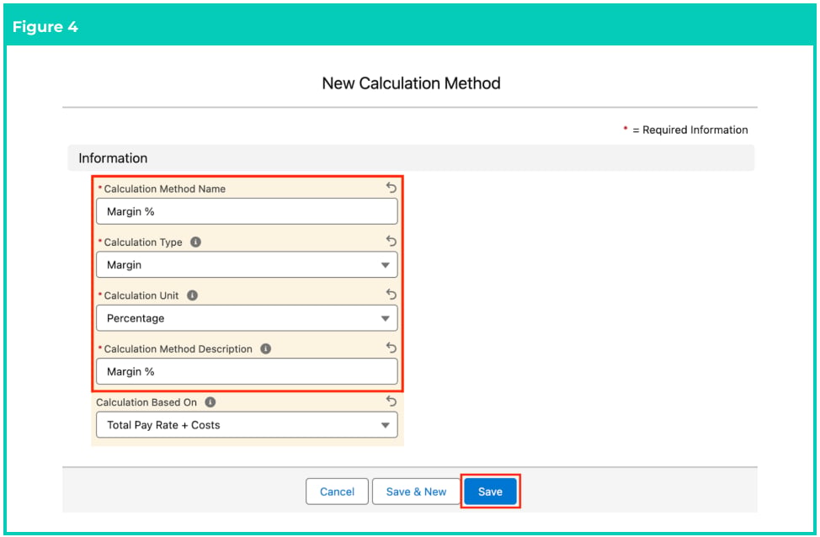Click the Figure 4 caption text
Screen dimensions: 820x537
click(45, 27)
